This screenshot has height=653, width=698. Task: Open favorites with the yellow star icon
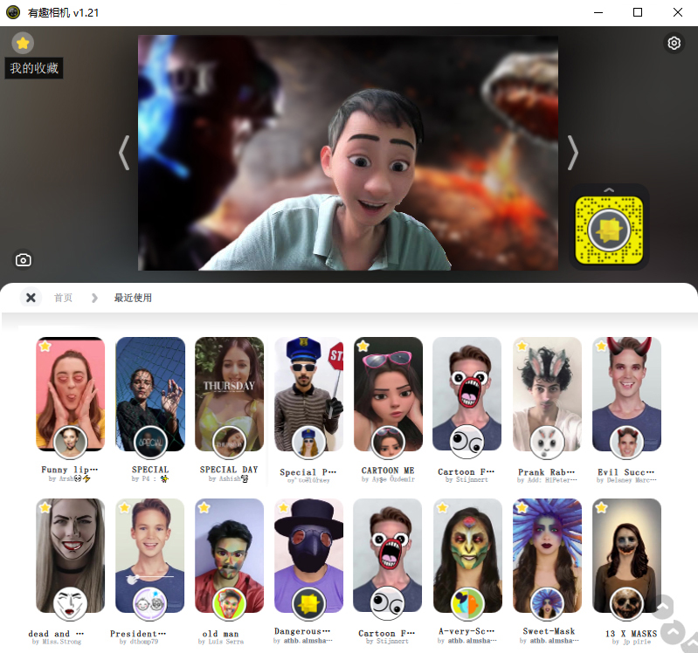pos(23,43)
